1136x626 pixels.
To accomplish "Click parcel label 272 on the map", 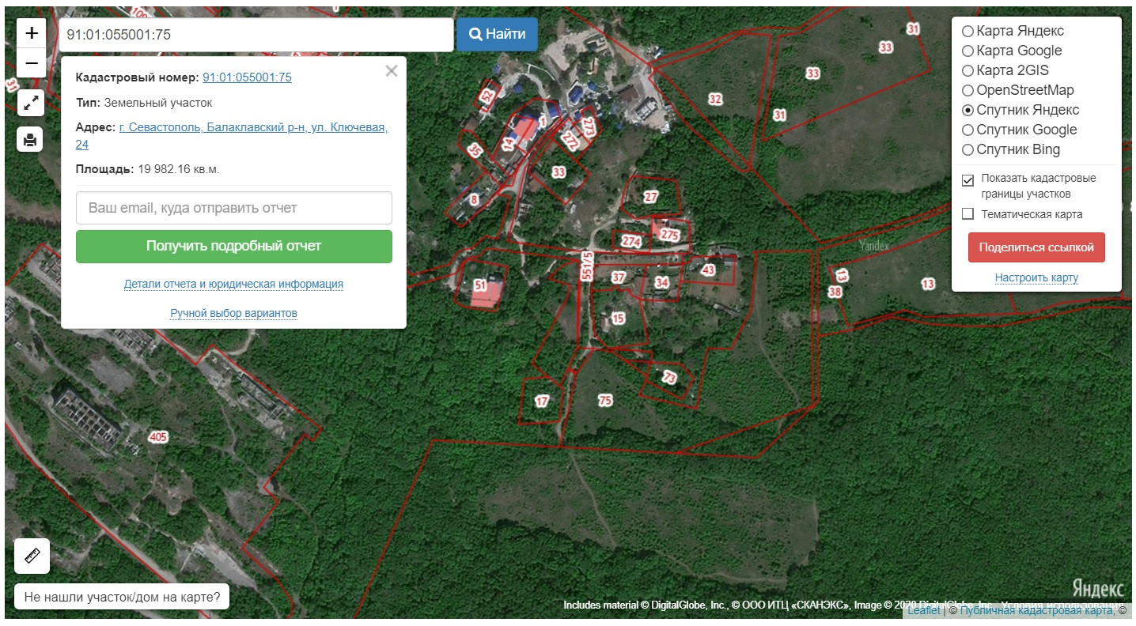I will [x=570, y=141].
